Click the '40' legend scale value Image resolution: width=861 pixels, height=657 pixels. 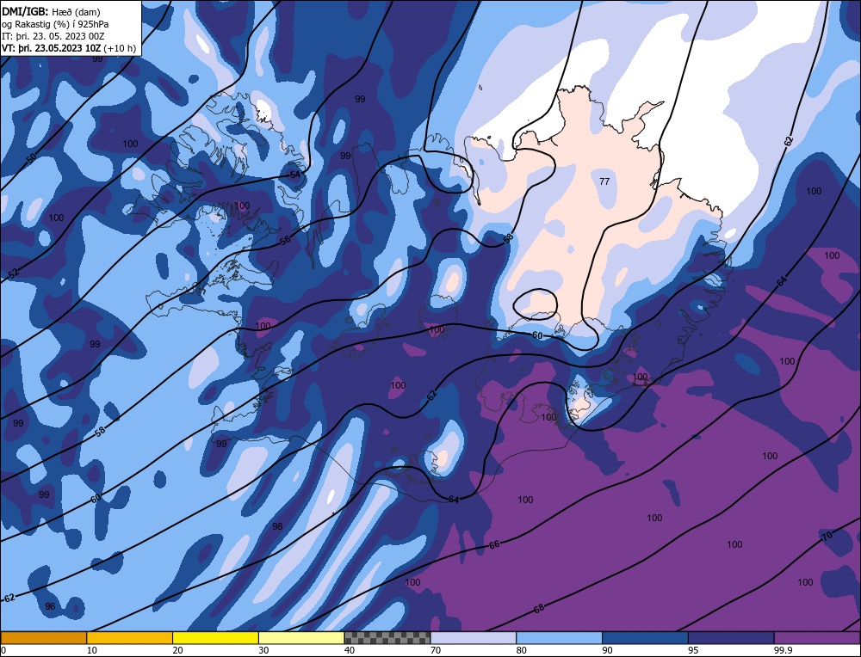[350, 650]
